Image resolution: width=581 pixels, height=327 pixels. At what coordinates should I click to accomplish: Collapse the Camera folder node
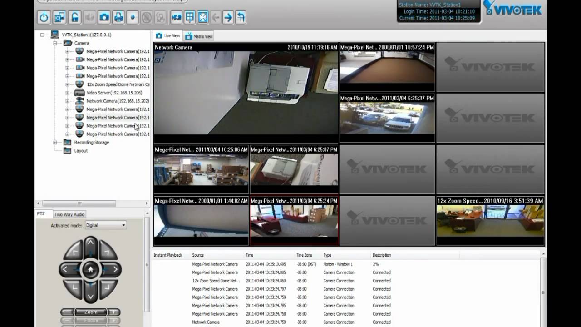tap(55, 43)
